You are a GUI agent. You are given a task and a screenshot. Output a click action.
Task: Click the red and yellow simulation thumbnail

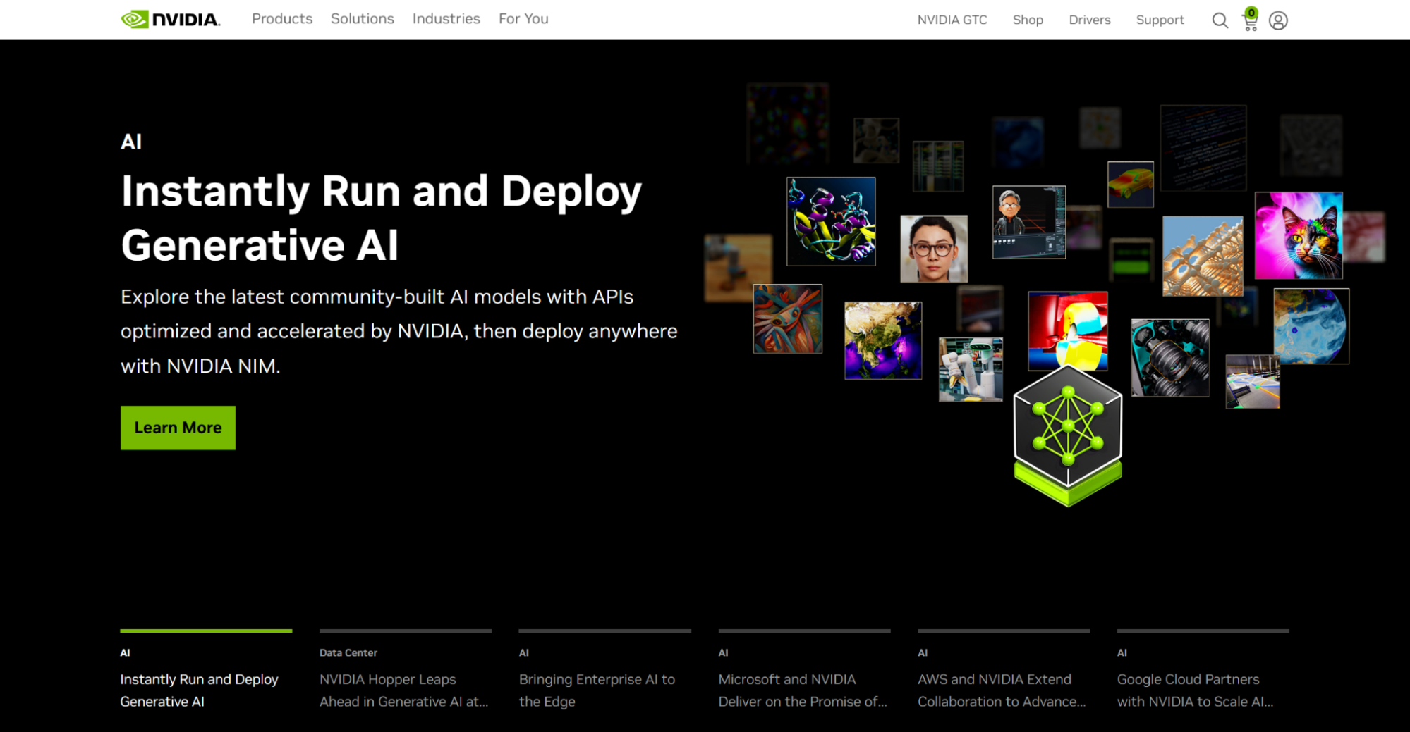[x=1068, y=331]
